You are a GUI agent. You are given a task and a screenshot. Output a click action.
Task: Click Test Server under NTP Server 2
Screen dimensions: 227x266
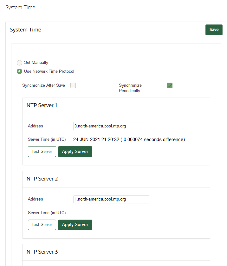coord(42,225)
